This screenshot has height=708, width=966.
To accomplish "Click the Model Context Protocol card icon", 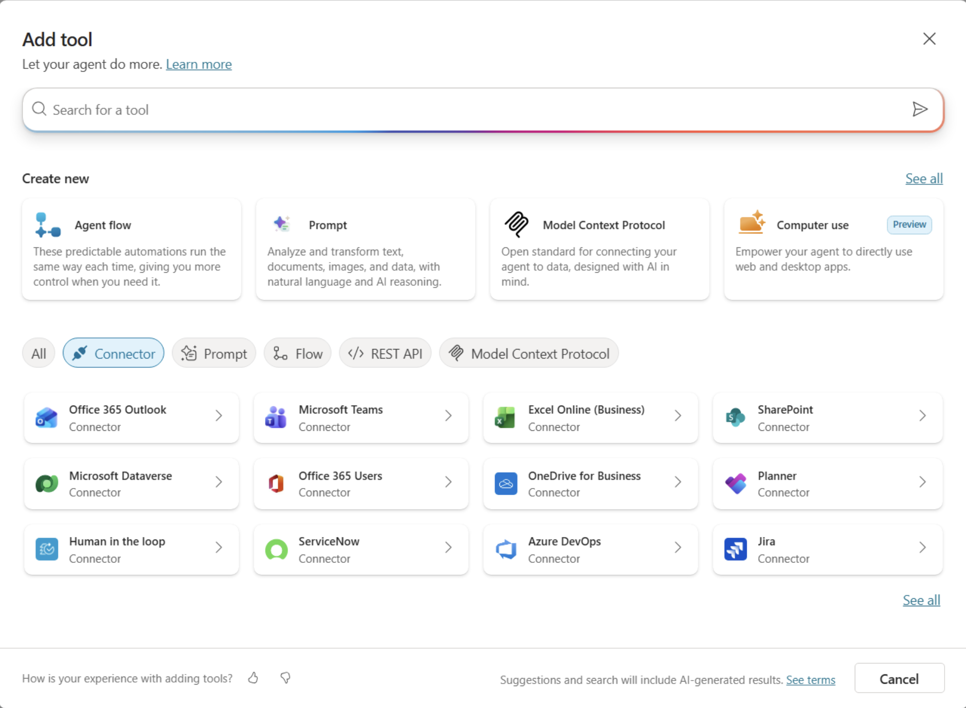I will (x=516, y=224).
